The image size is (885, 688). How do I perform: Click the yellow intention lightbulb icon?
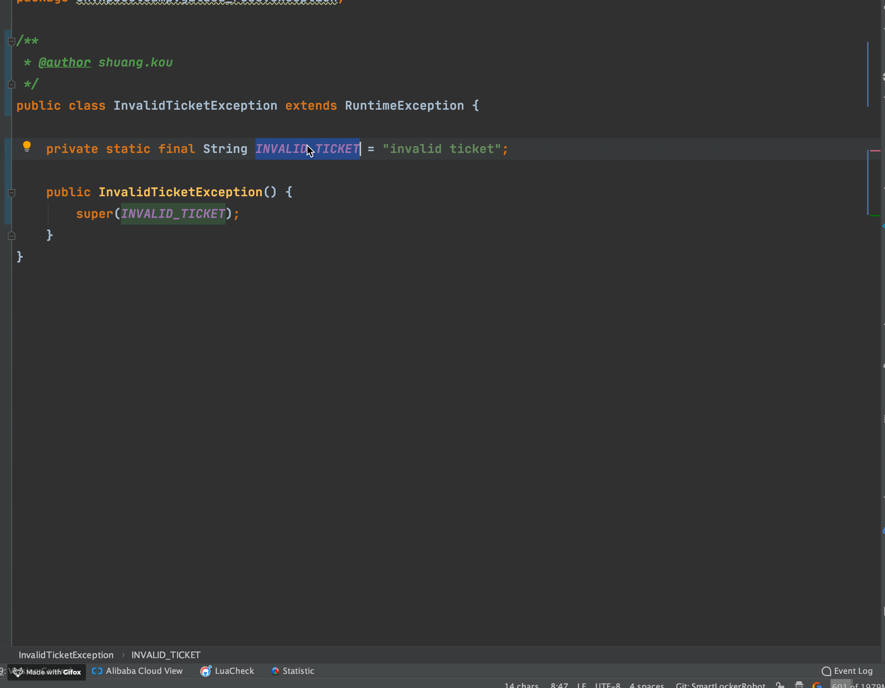(27, 146)
